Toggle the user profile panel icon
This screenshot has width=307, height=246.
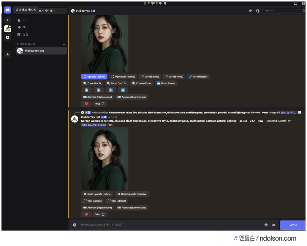coord(258,11)
